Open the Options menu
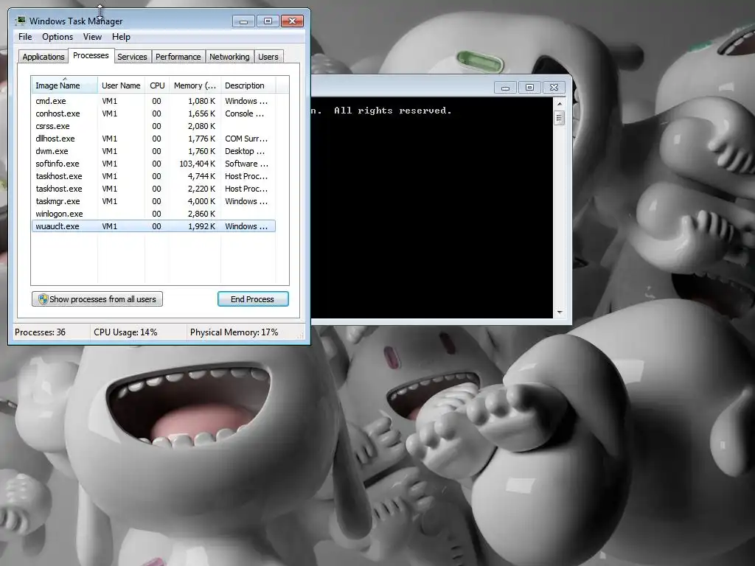Image resolution: width=755 pixels, height=566 pixels. 58,37
